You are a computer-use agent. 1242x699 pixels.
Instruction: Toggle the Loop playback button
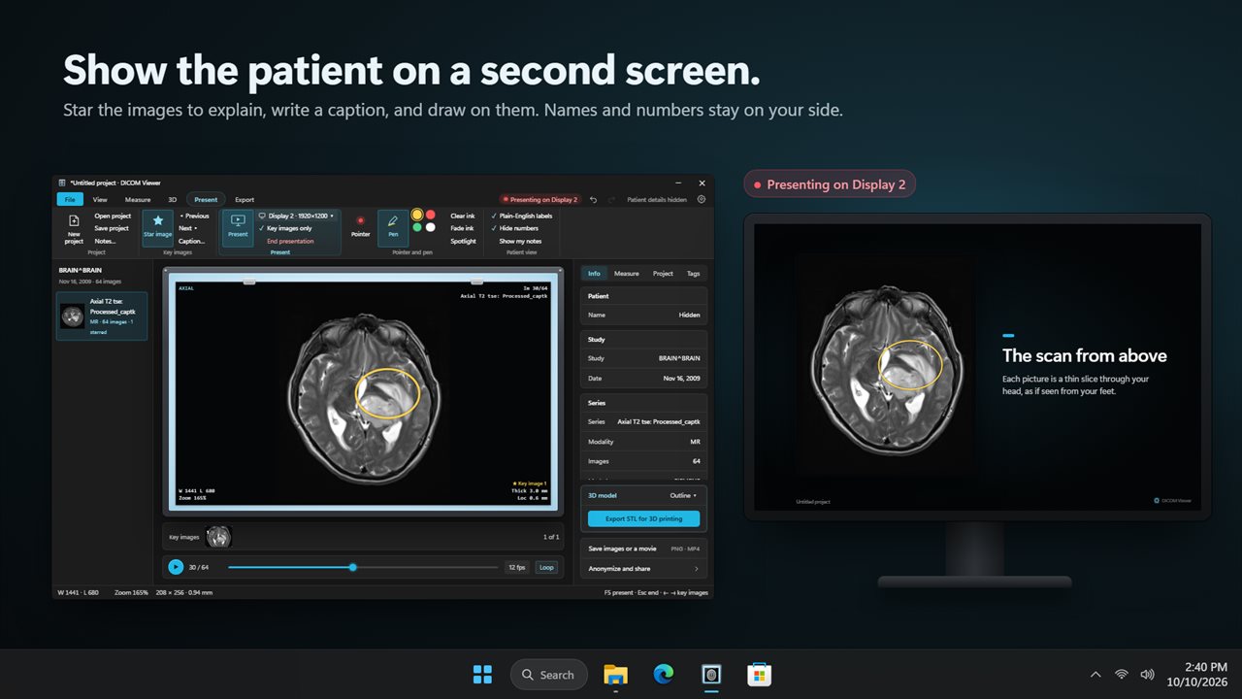click(546, 567)
